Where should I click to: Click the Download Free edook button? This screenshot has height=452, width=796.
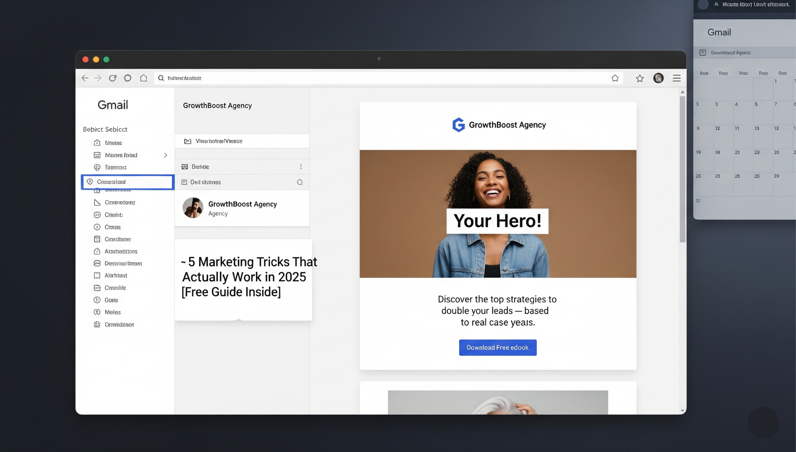click(498, 348)
